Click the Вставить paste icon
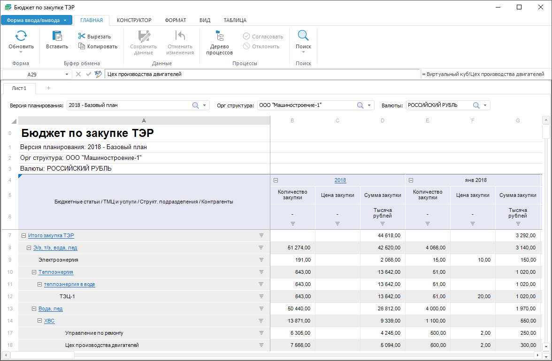The image size is (552, 361). click(x=57, y=36)
